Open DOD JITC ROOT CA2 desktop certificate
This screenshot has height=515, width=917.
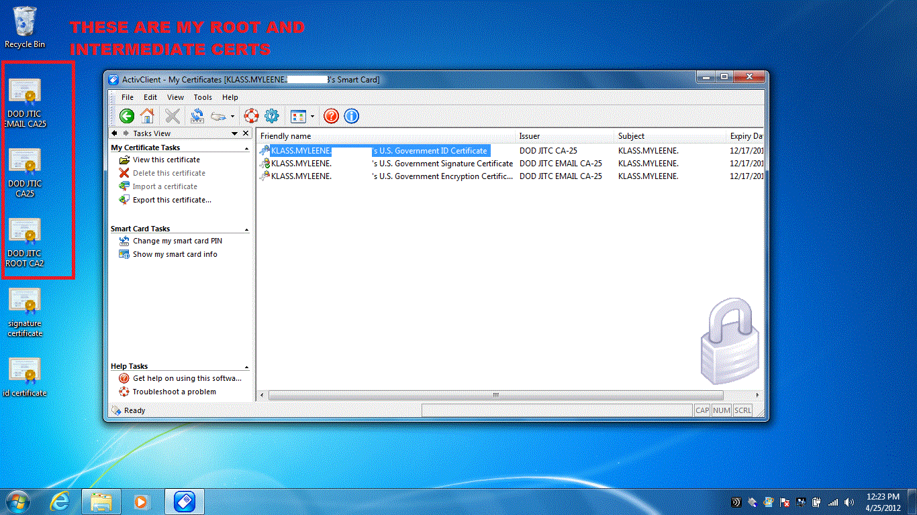pyautogui.click(x=25, y=241)
